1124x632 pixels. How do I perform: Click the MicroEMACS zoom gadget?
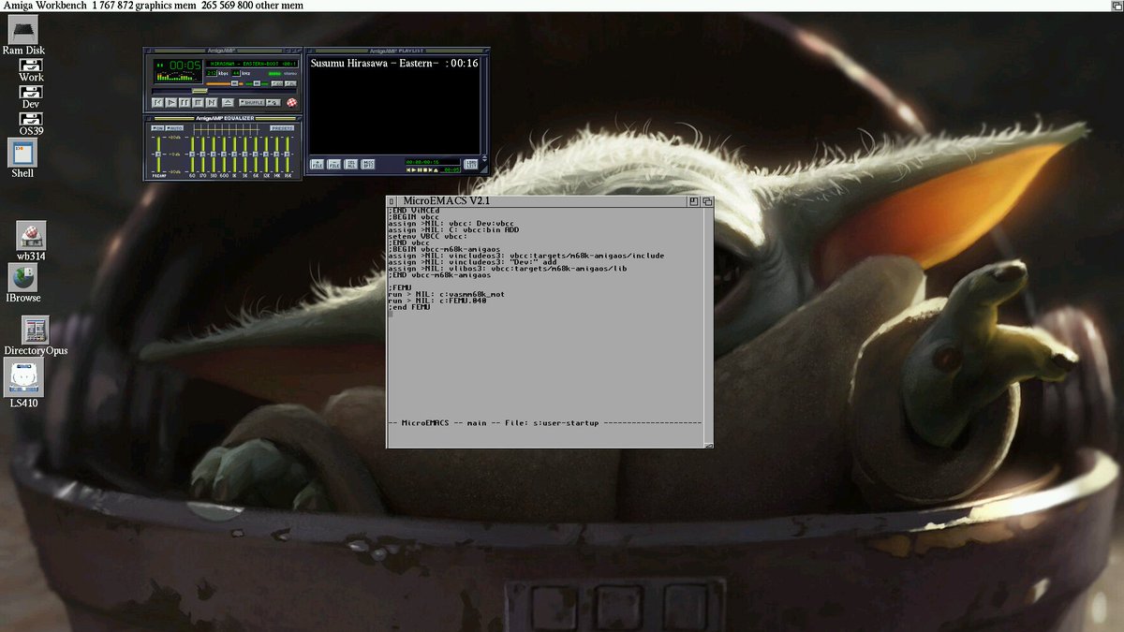(x=693, y=200)
